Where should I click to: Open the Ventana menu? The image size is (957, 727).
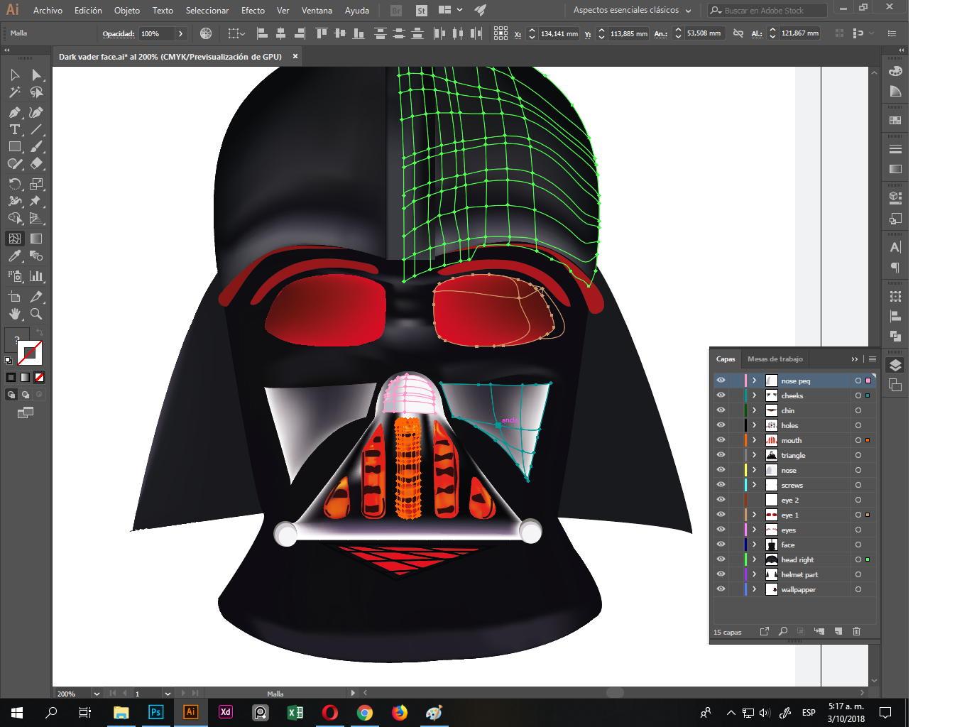click(x=317, y=11)
